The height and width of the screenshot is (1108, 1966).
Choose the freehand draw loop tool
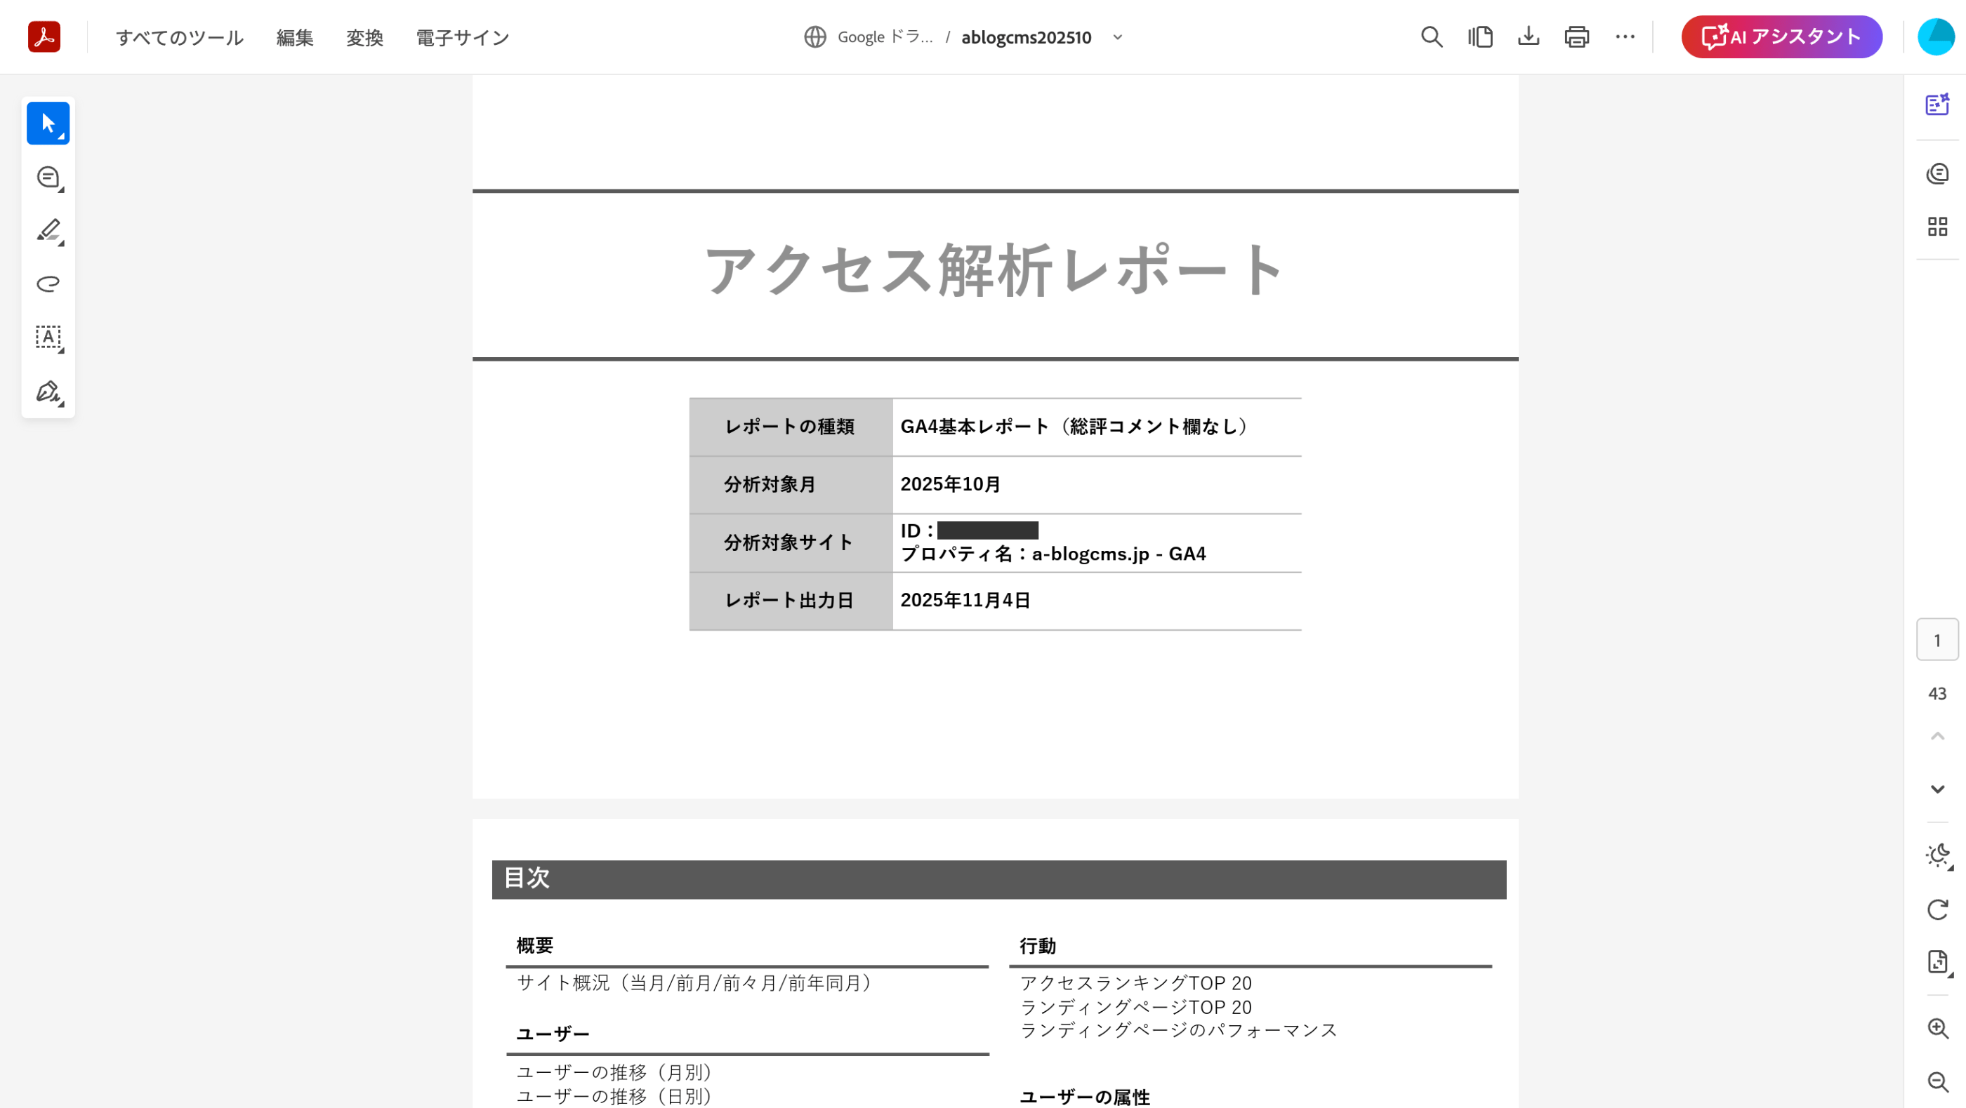point(47,283)
